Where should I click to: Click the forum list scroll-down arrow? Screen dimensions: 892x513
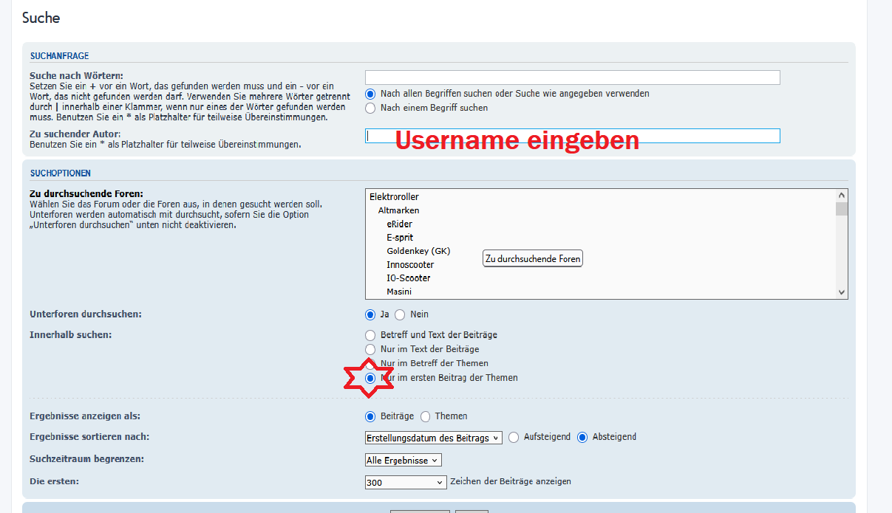tap(841, 292)
